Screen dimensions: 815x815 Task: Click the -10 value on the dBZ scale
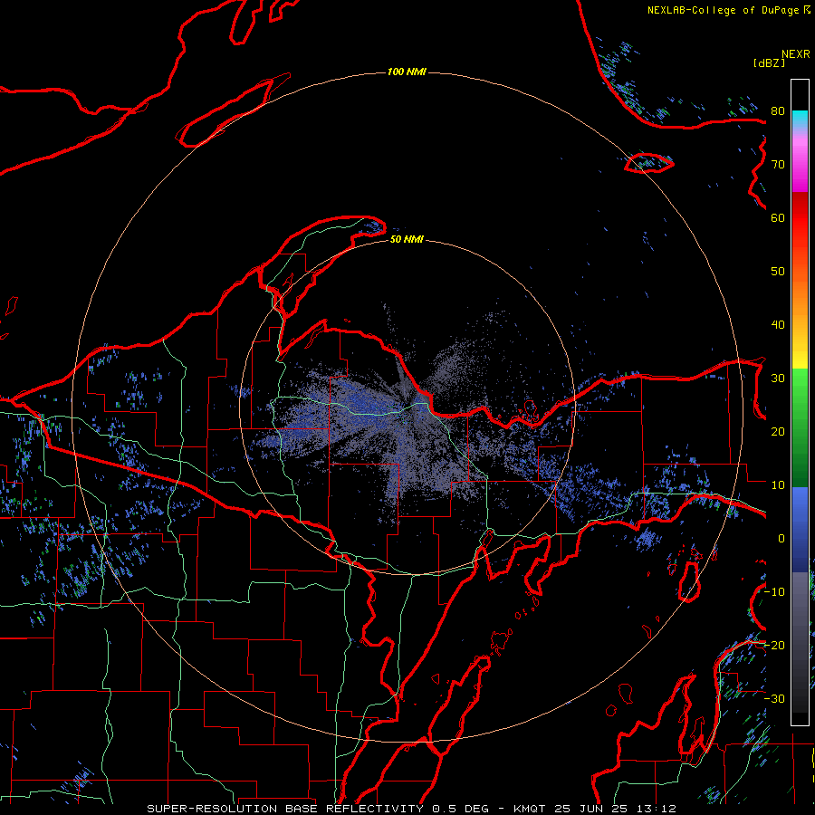tap(774, 592)
